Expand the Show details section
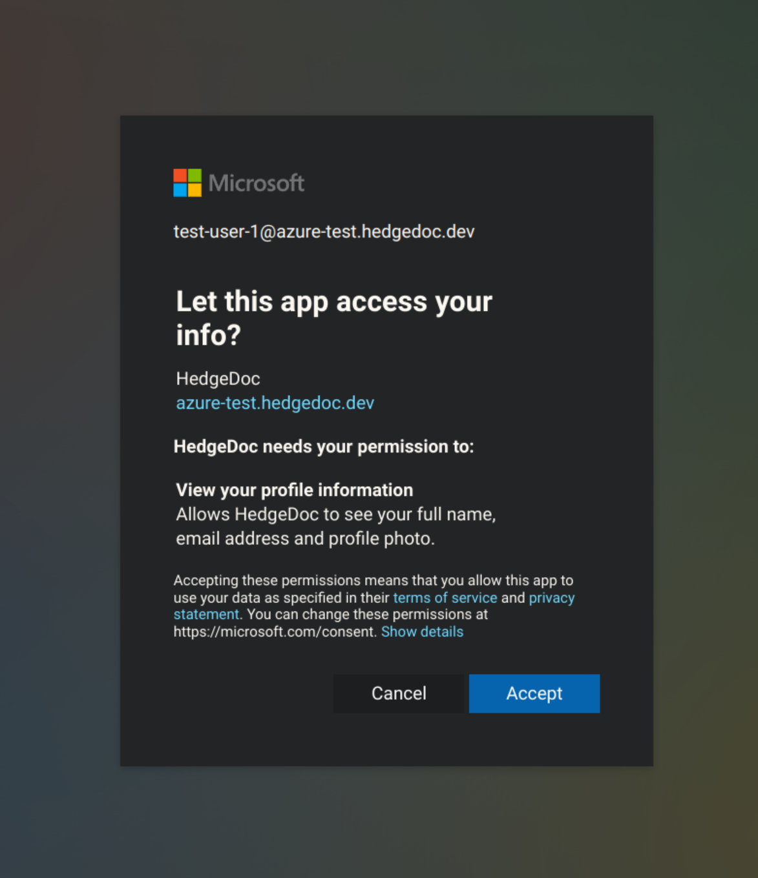 click(x=422, y=631)
